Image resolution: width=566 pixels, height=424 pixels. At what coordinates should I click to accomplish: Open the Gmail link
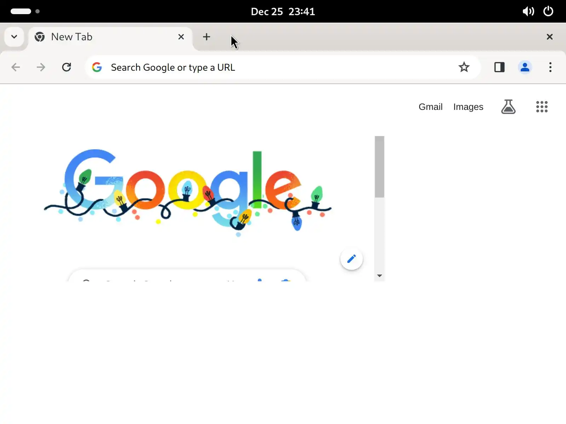click(x=431, y=107)
